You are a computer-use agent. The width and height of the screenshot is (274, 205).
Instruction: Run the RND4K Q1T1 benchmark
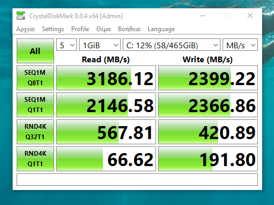35,159
